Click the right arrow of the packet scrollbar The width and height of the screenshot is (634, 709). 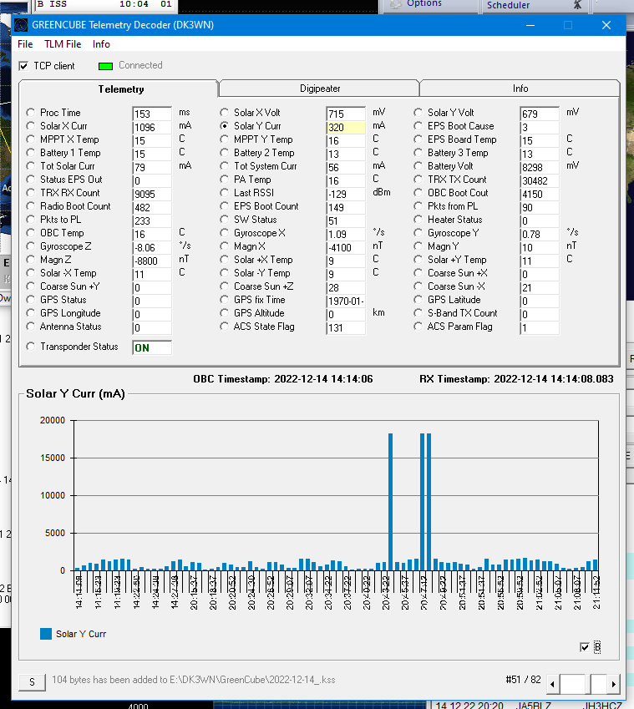(x=614, y=684)
